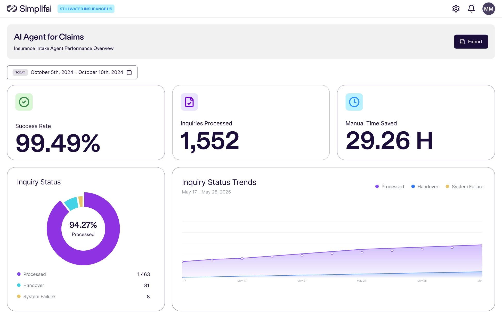Open settings via the gear icon
The width and height of the screenshot is (502, 322).
click(456, 9)
